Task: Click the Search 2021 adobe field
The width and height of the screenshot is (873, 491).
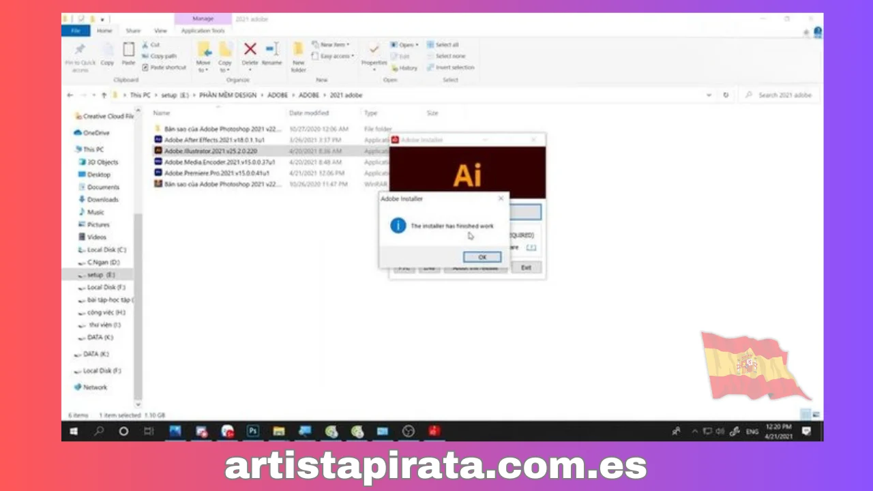Action: tap(780, 95)
